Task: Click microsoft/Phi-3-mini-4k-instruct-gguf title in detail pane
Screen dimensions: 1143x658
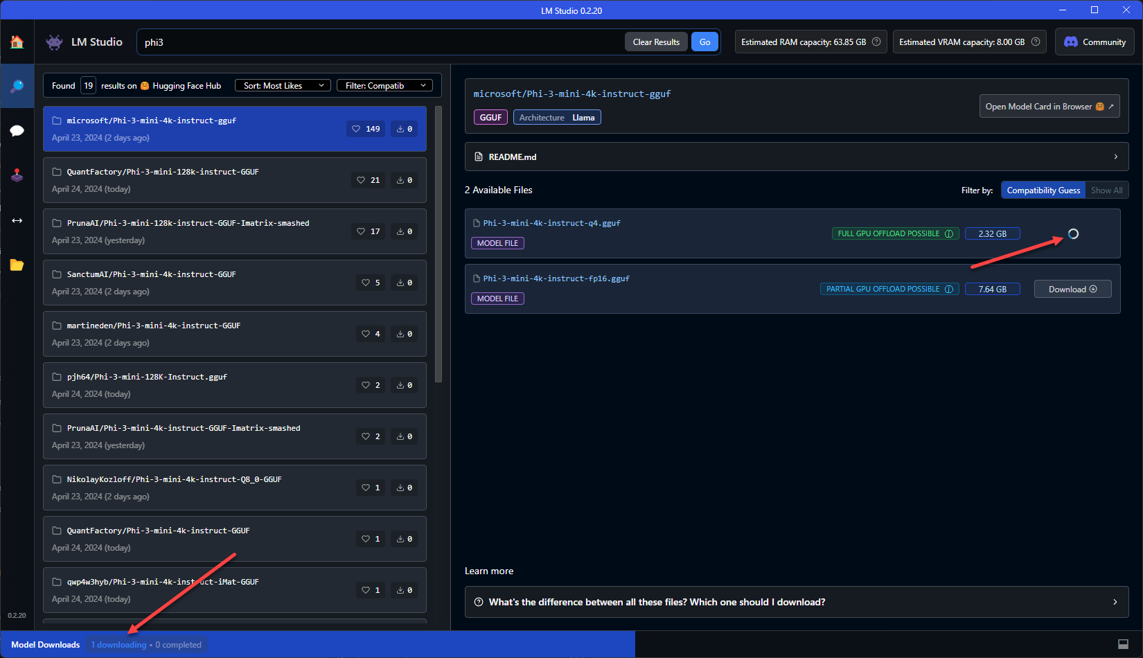Action: point(572,94)
